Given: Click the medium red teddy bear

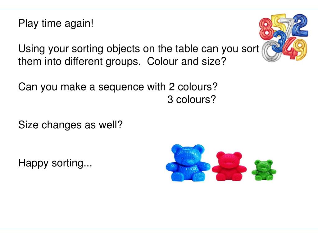Looking at the screenshot, I should pyautogui.click(x=229, y=166).
